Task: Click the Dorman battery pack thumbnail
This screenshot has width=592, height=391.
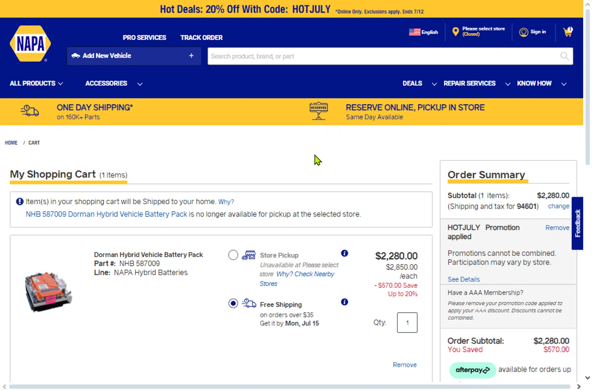Action: 48,292
